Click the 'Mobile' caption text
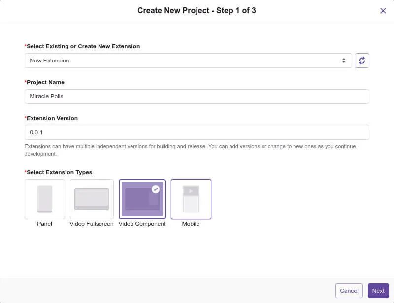 [x=191, y=224]
